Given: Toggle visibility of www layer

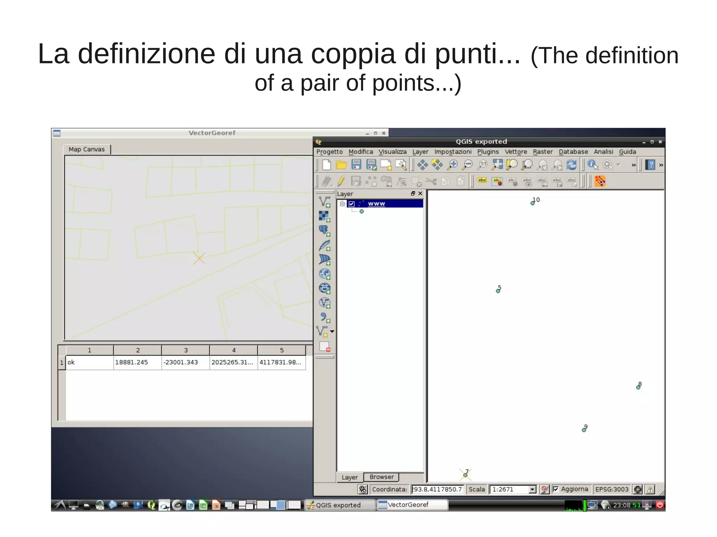Looking at the screenshot, I should (351, 204).
